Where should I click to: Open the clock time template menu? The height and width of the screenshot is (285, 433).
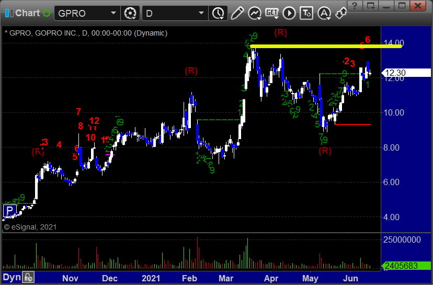pos(218,13)
